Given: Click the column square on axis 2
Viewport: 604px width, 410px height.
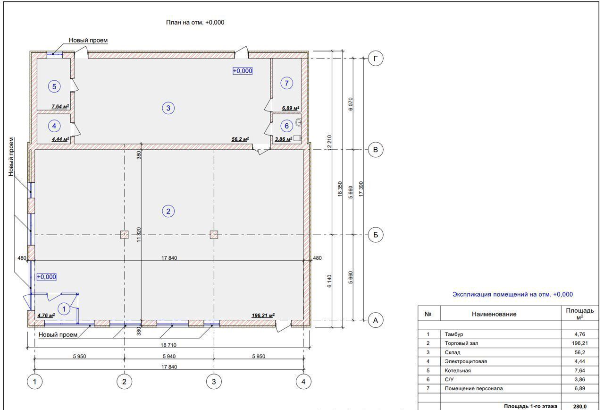Looking at the screenshot, I should pos(124,235).
